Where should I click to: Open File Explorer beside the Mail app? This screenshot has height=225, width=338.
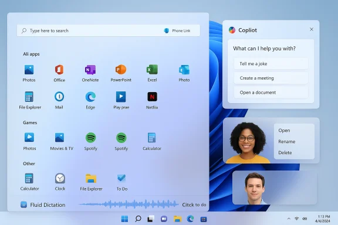30,101
